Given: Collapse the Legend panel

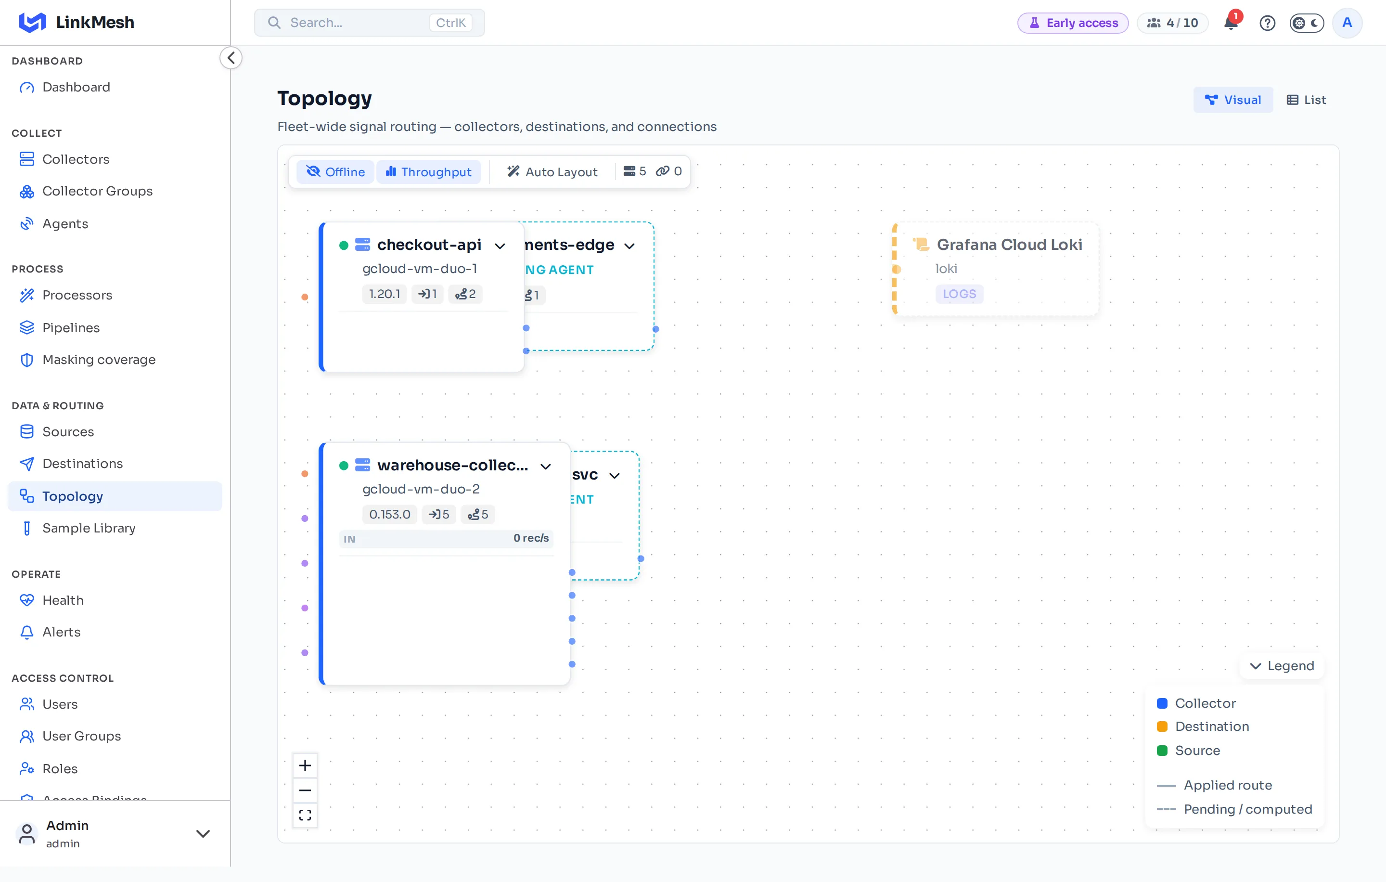Looking at the screenshot, I should coord(1282,666).
